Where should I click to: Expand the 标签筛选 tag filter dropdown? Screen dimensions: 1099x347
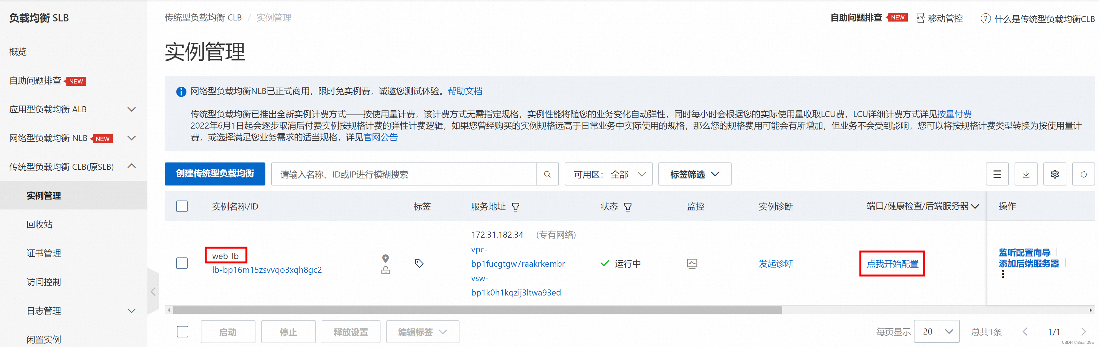click(x=694, y=174)
